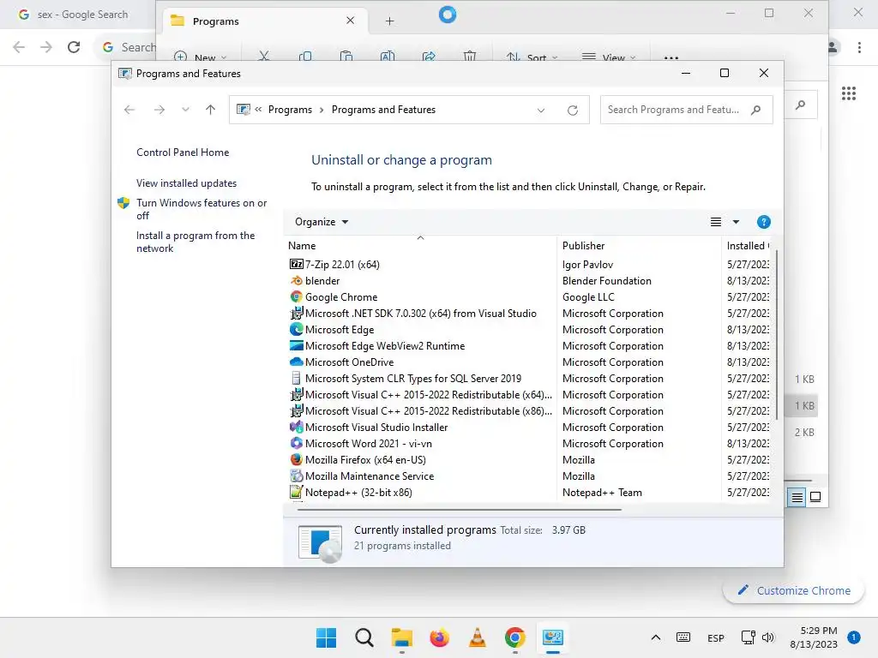Open the Organize dropdown
The image size is (878, 658).
322,222
